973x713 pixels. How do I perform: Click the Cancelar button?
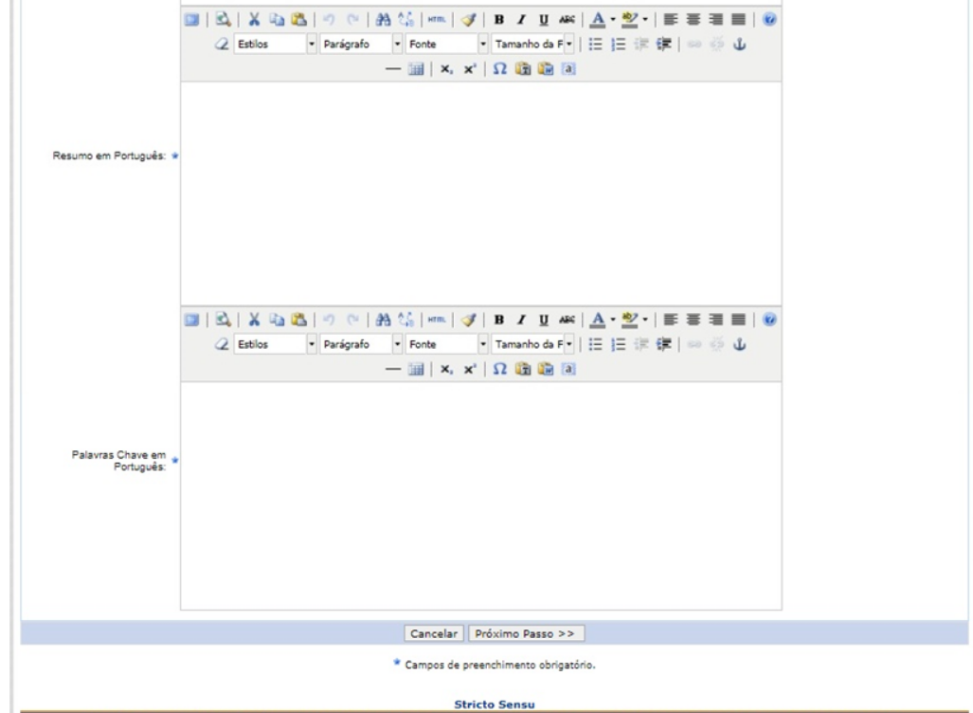(x=433, y=632)
